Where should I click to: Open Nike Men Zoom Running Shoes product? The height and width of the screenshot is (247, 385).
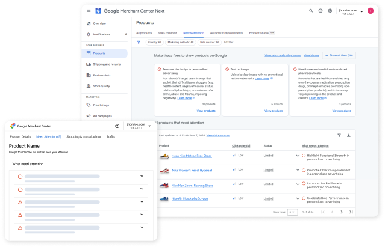(192, 186)
